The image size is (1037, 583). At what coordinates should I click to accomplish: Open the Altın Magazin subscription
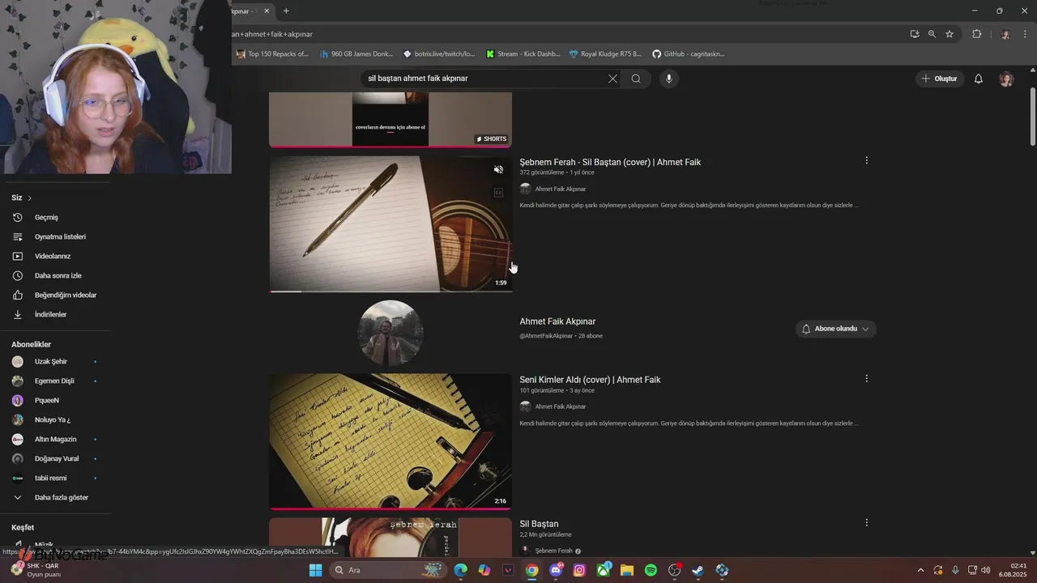57,439
